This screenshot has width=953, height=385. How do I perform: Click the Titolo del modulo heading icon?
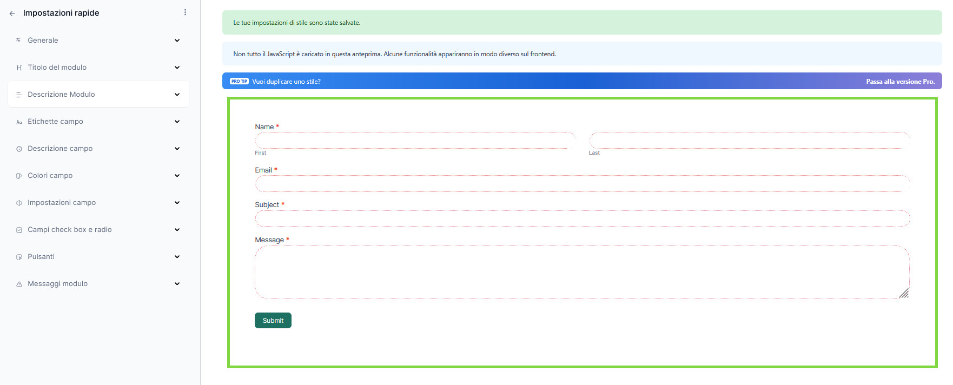(x=19, y=68)
